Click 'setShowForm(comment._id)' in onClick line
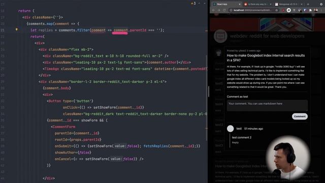This screenshot has height=183, width=325. point(118,107)
